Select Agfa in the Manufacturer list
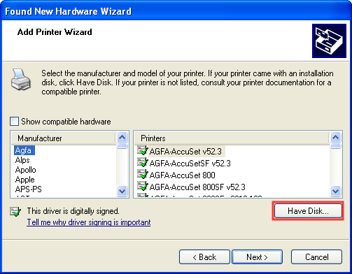The width and height of the screenshot is (352, 274). click(24, 150)
